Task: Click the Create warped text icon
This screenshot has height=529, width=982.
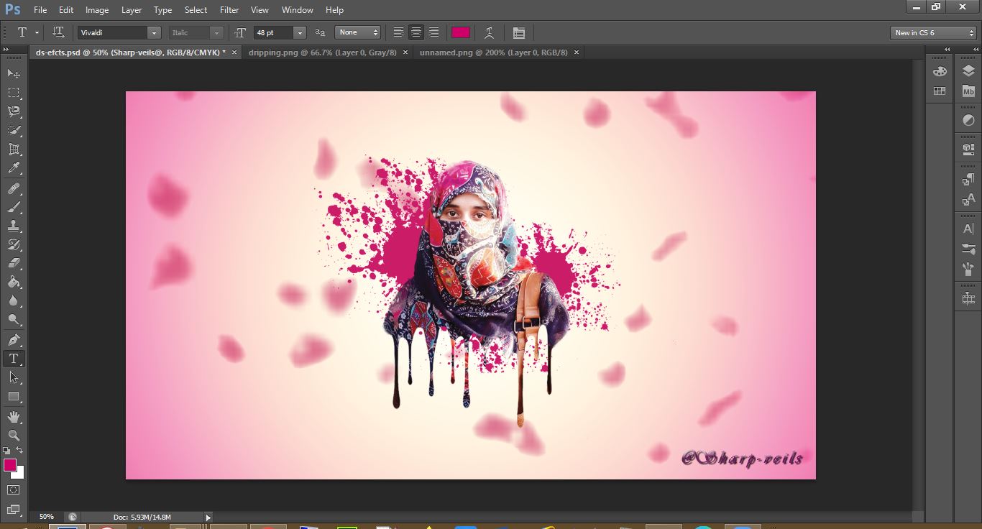Action: [489, 32]
